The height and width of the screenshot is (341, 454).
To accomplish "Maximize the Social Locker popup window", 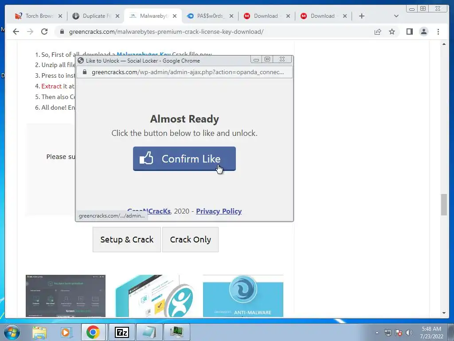I will (x=267, y=59).
